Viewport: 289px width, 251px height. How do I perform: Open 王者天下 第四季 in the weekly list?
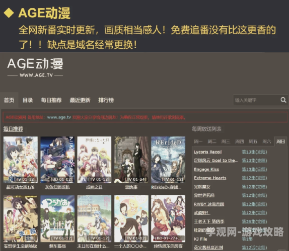coord(209,221)
